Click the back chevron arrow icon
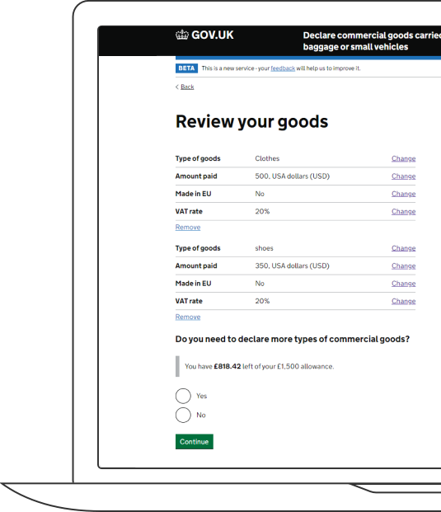Screen dimensions: 441x512 click(x=177, y=87)
